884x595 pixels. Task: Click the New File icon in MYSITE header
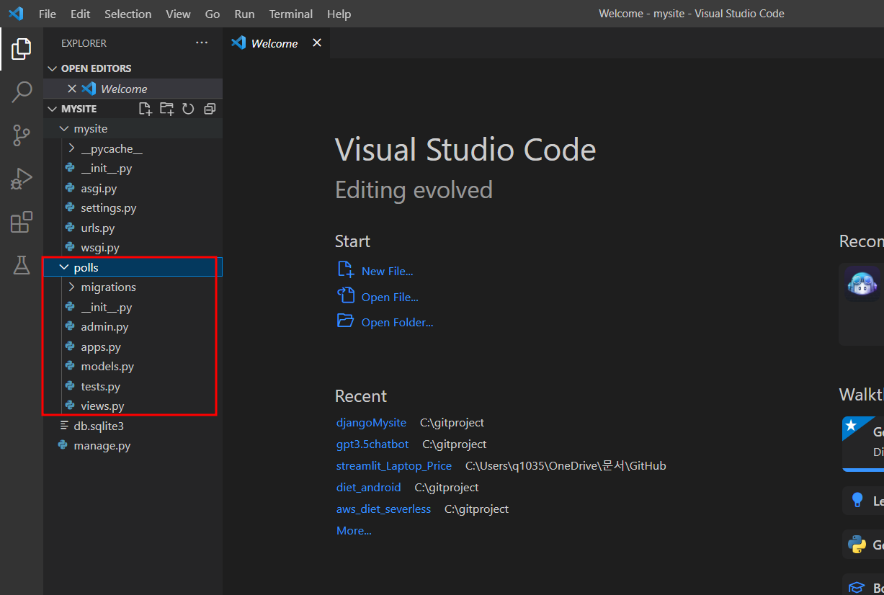pyautogui.click(x=146, y=109)
